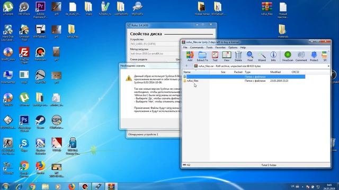This screenshot has height=190, width=339.
Task: Switch to Bandicam in the taskbar
Action: click(85, 186)
